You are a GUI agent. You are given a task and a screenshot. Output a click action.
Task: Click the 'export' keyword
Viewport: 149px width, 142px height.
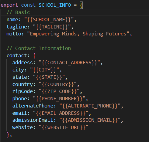pyautogui.click(x=9, y=5)
